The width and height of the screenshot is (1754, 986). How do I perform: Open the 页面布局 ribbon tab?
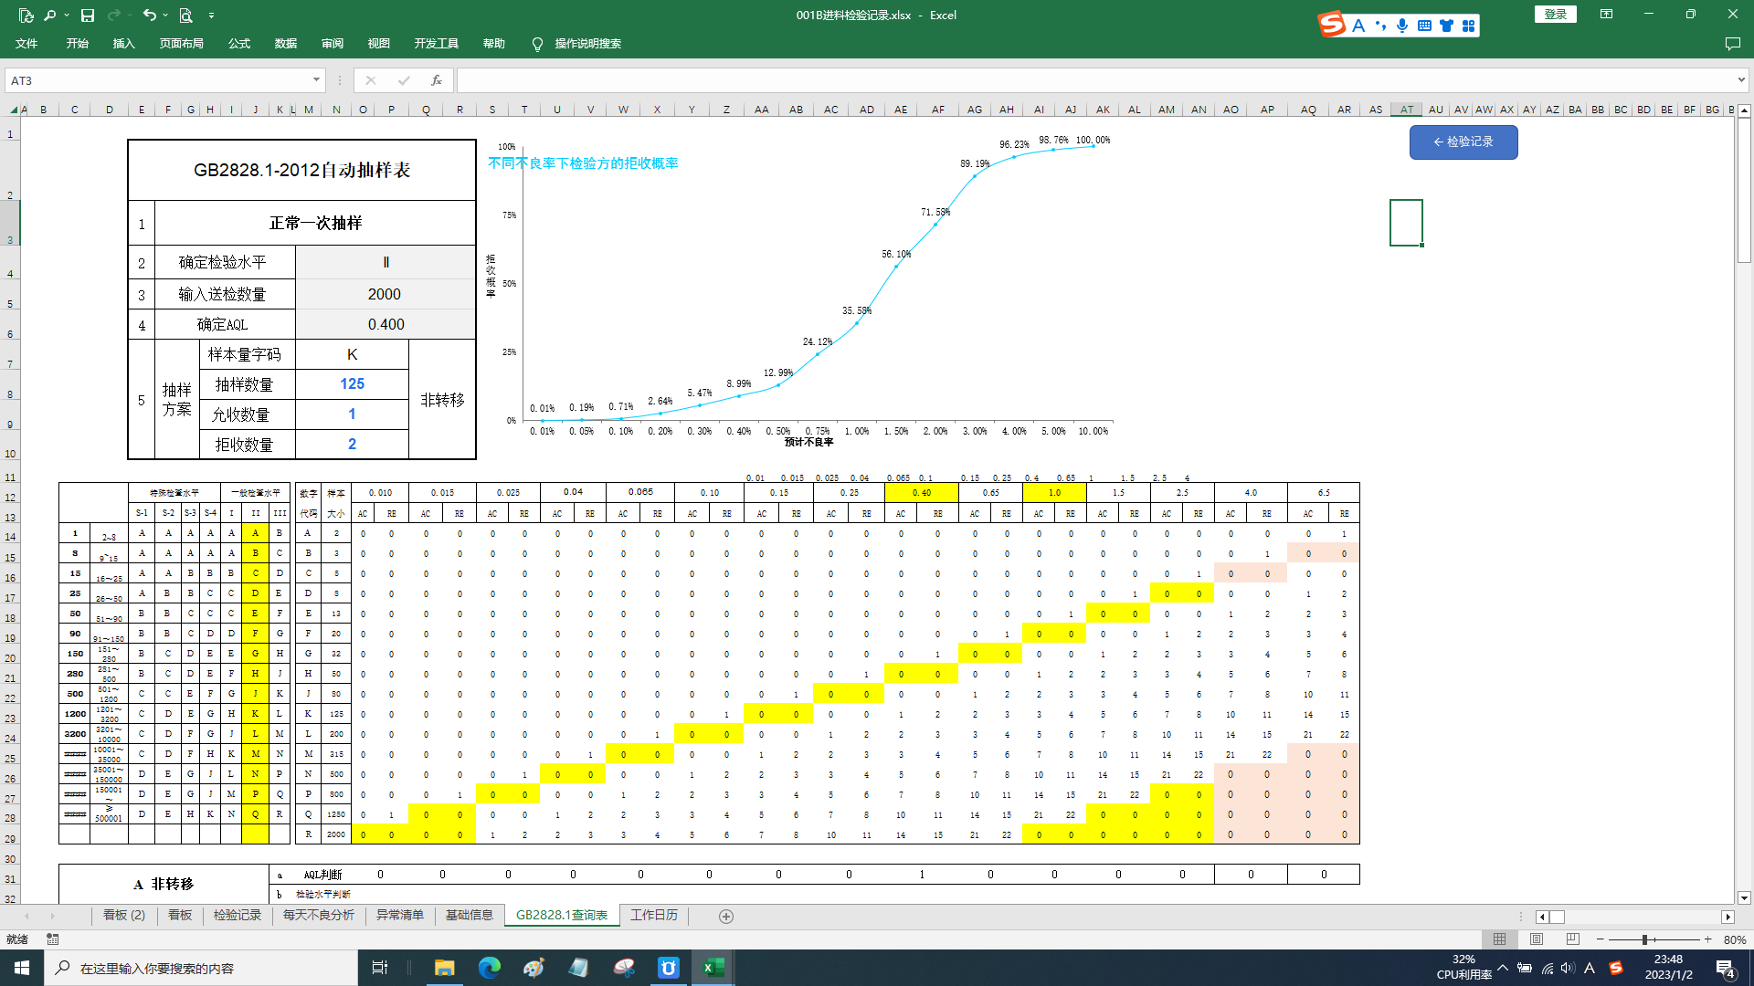(181, 43)
